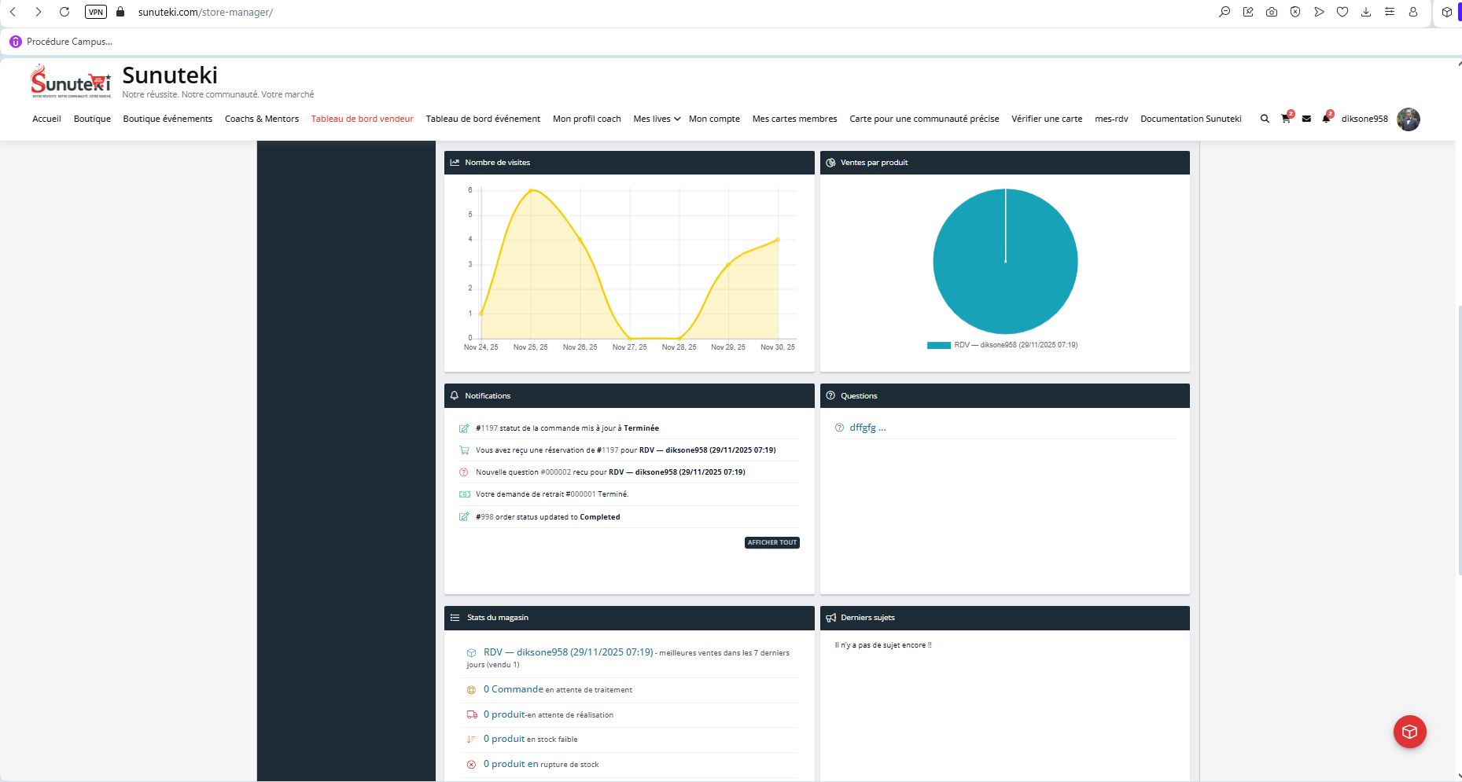Click the browser downloads icon
1462x782 pixels.
click(1366, 12)
